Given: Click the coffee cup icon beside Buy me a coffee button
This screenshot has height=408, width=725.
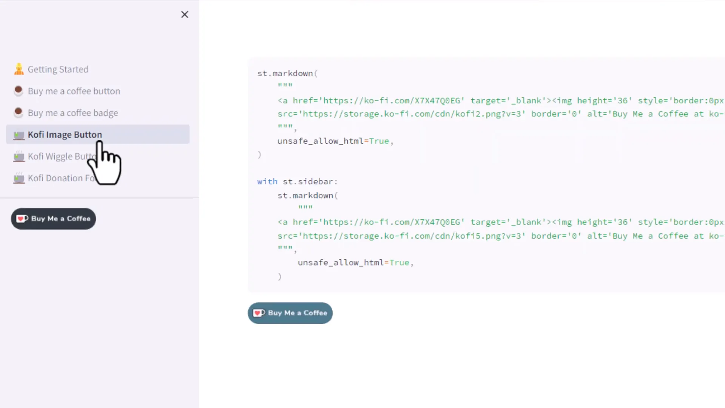Looking at the screenshot, I should pos(18,91).
